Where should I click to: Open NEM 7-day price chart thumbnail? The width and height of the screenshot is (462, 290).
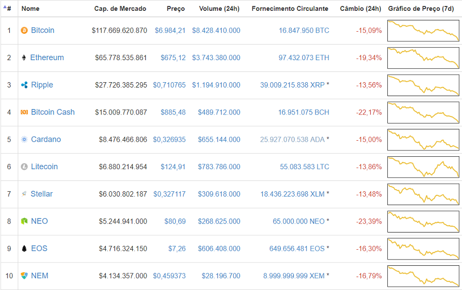click(x=423, y=276)
